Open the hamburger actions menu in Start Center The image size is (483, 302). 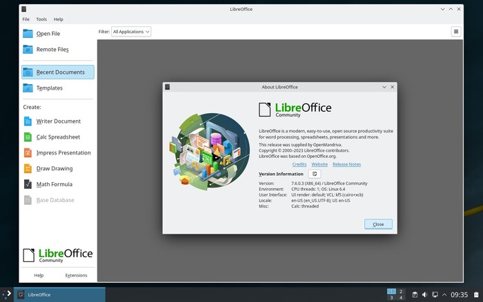click(x=456, y=32)
